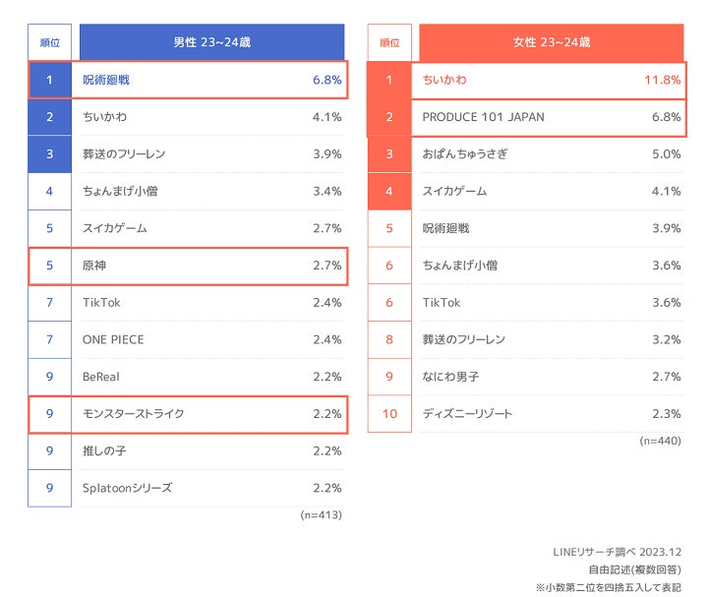Select 原神 row in the male table
Viewport: 708px width, 597px height.
(x=95, y=266)
